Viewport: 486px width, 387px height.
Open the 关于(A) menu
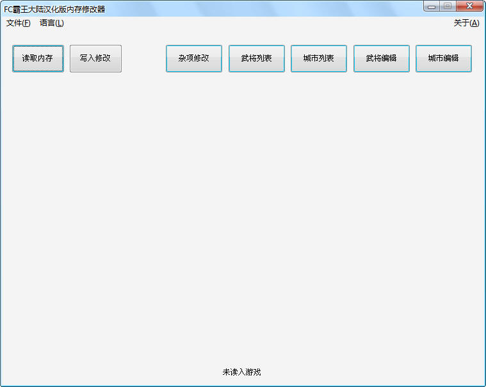(x=466, y=23)
